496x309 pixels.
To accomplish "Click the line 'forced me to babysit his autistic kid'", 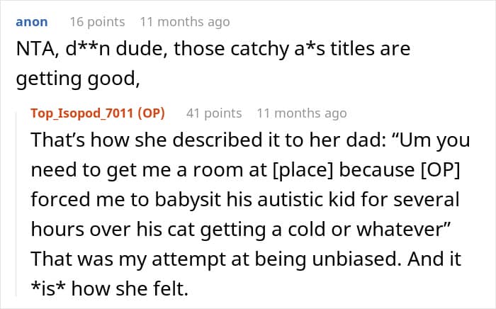I will tap(245, 200).
